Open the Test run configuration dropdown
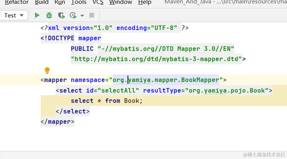This screenshot has height=159, width=287. (14, 15)
